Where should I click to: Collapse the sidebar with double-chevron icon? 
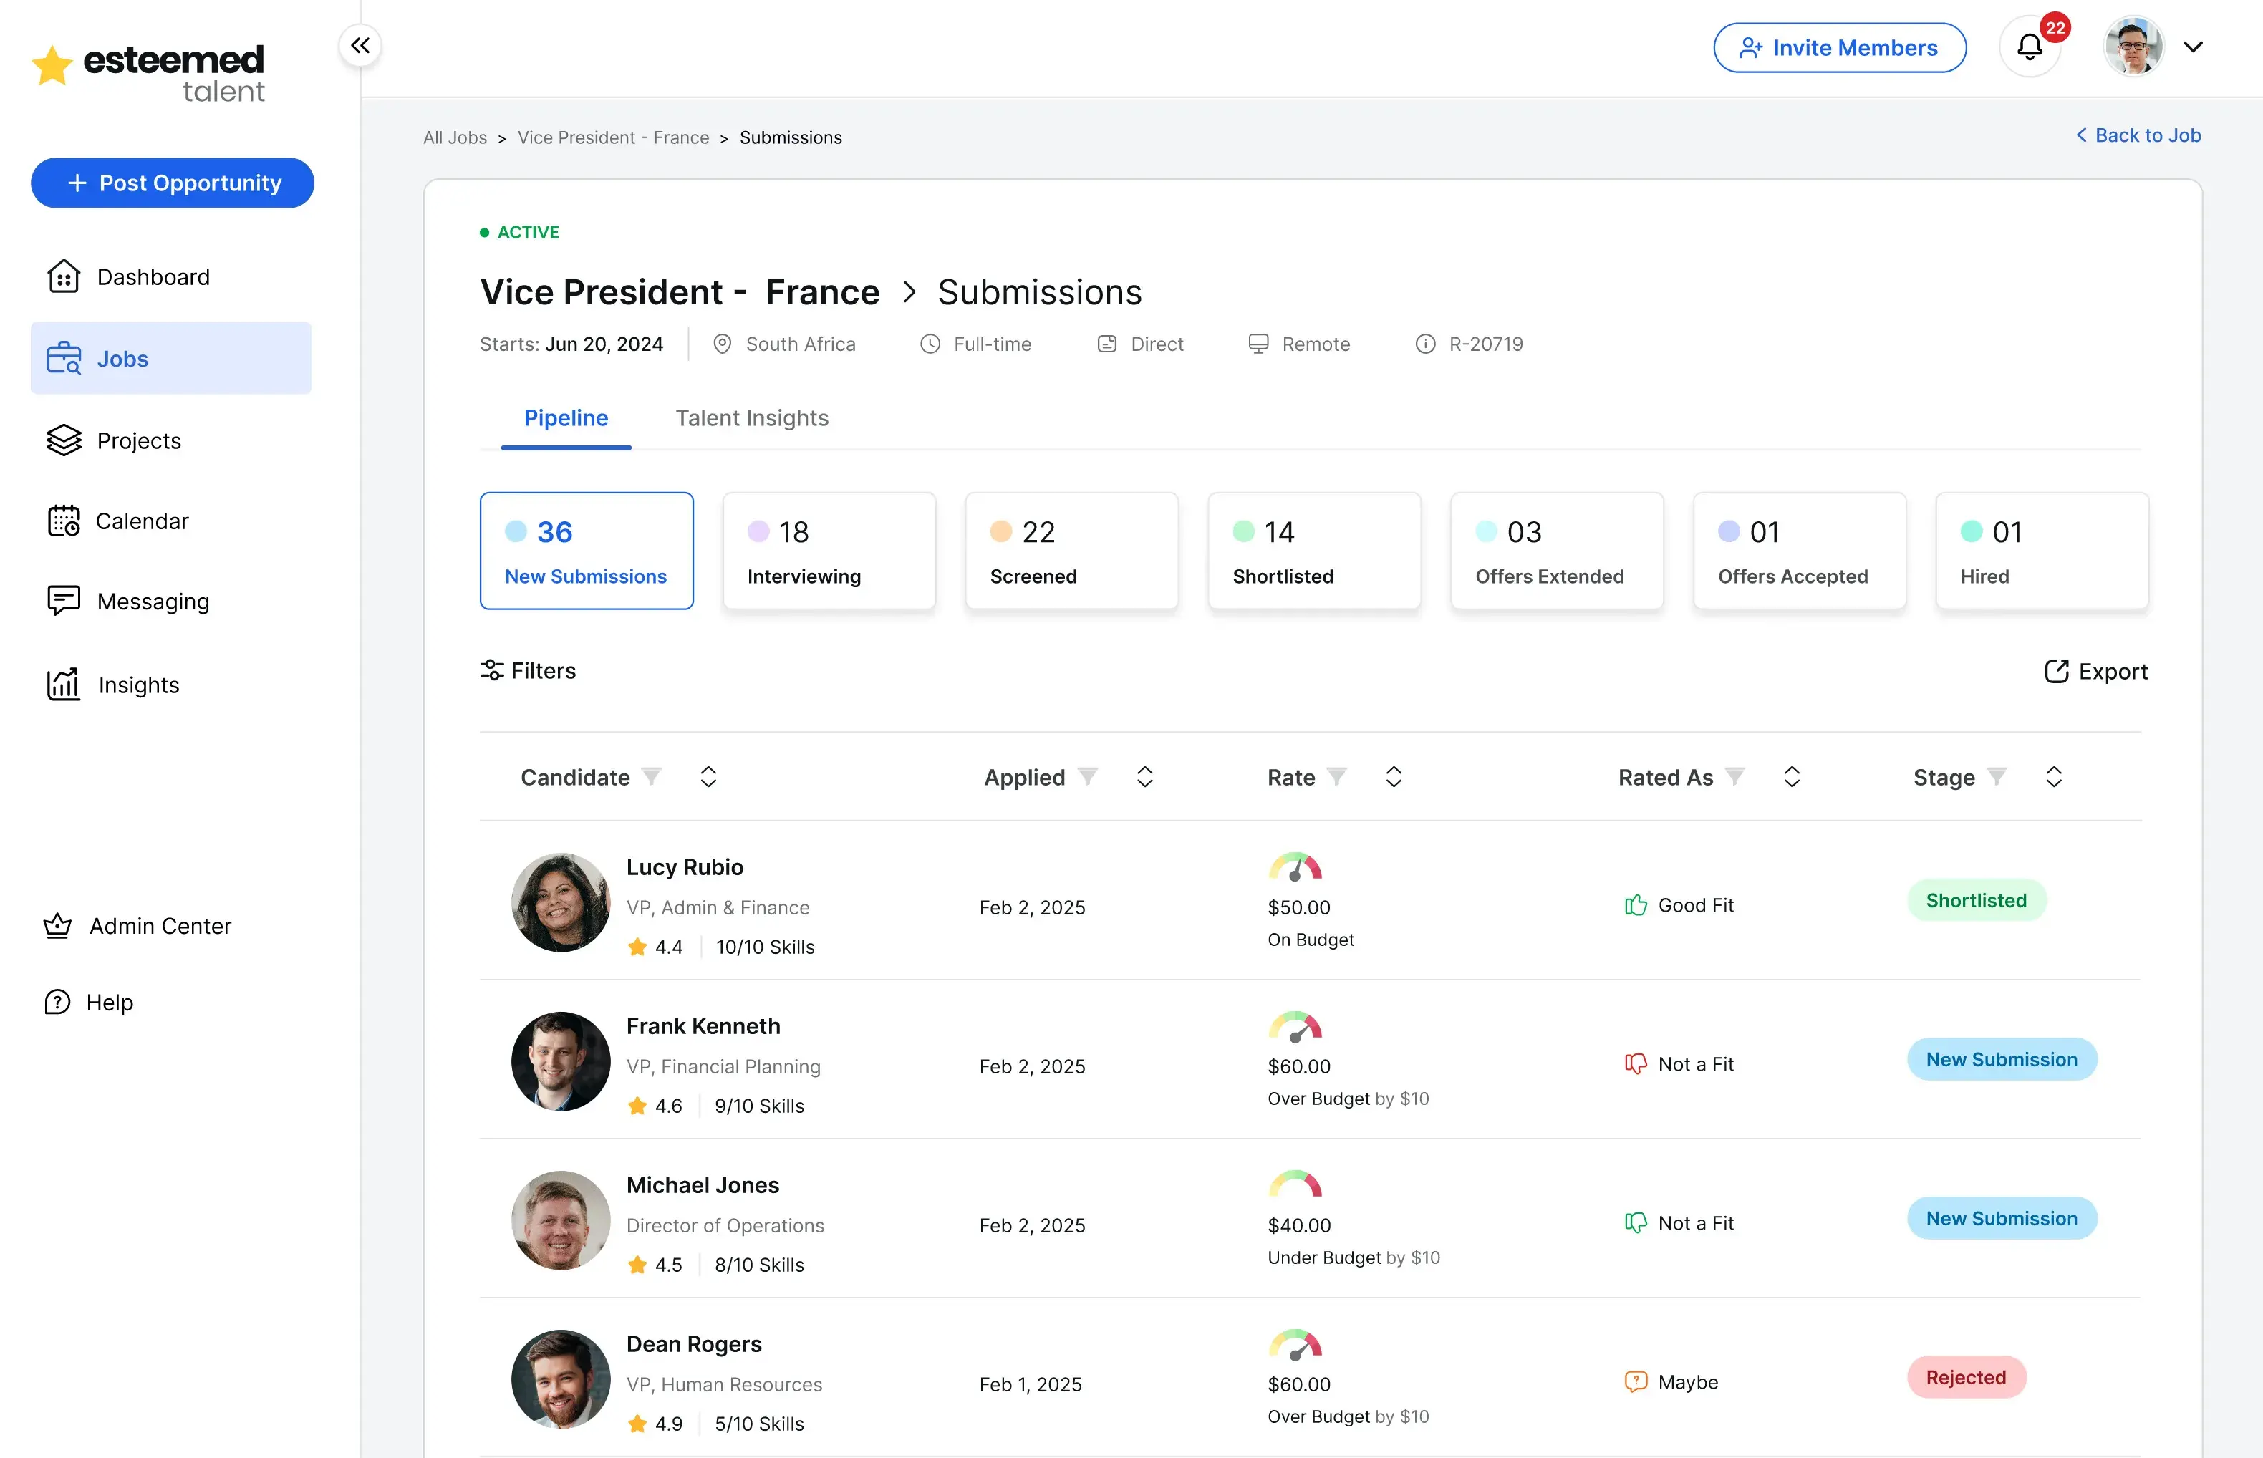tap(360, 45)
